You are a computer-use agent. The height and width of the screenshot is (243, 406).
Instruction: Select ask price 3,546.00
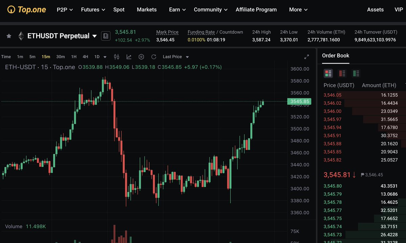[333, 111]
